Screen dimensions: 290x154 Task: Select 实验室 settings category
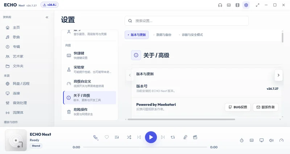[90, 69]
